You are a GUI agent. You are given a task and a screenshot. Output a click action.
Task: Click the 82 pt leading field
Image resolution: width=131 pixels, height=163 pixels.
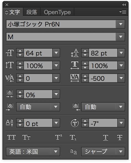tap(103, 53)
